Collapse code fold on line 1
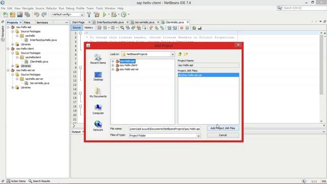Viewport: 327px width, 184px height. click(80, 33)
